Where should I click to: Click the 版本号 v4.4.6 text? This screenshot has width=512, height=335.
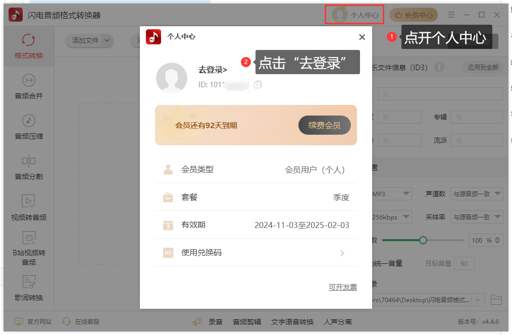[x=478, y=321]
